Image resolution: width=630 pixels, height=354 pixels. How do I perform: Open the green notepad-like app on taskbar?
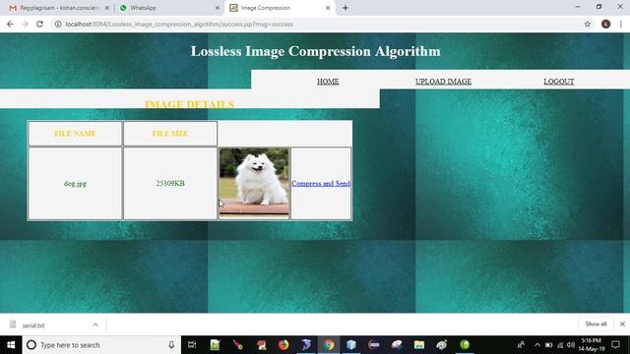(x=215, y=345)
